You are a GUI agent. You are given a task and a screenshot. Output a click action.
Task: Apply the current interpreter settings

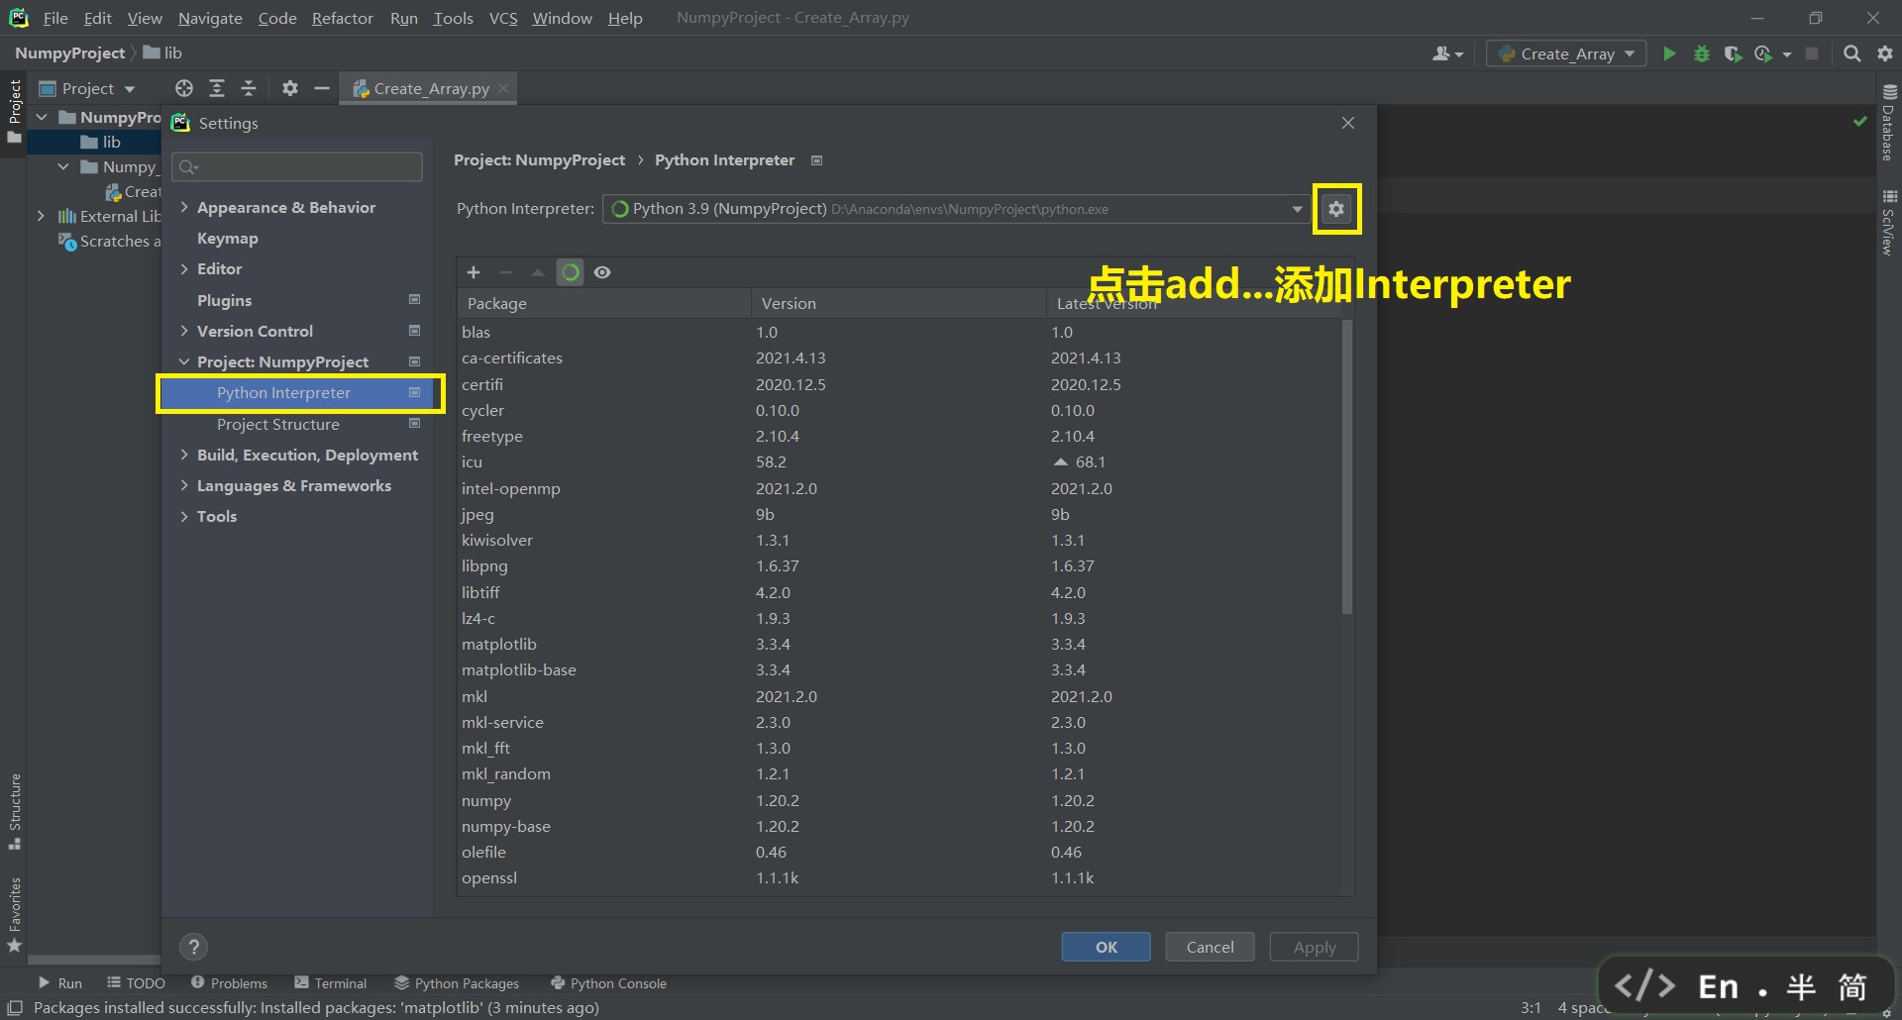1313,947
